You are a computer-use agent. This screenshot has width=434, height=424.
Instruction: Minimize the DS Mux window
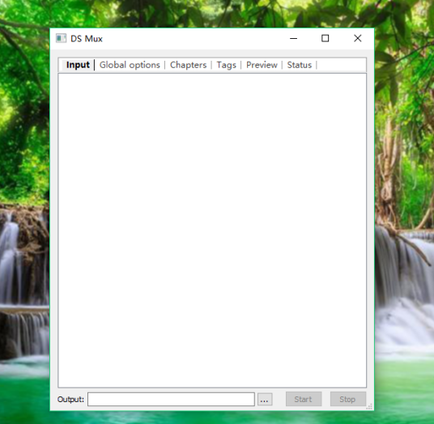coord(293,38)
